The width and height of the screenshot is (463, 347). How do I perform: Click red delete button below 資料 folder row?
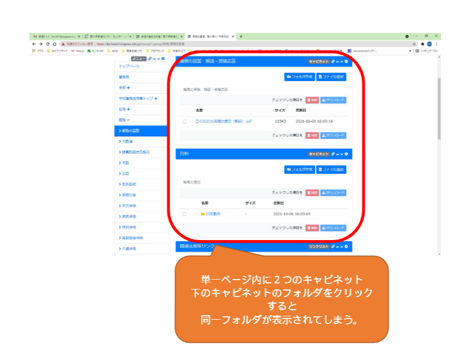(x=312, y=228)
